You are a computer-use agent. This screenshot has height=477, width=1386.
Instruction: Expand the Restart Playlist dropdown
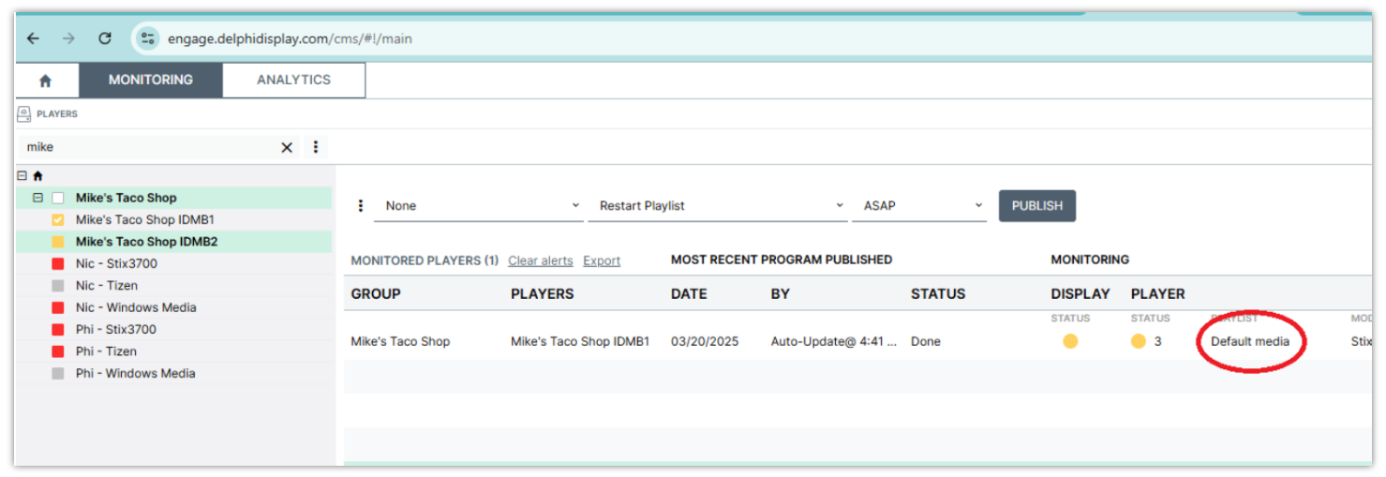(x=717, y=206)
